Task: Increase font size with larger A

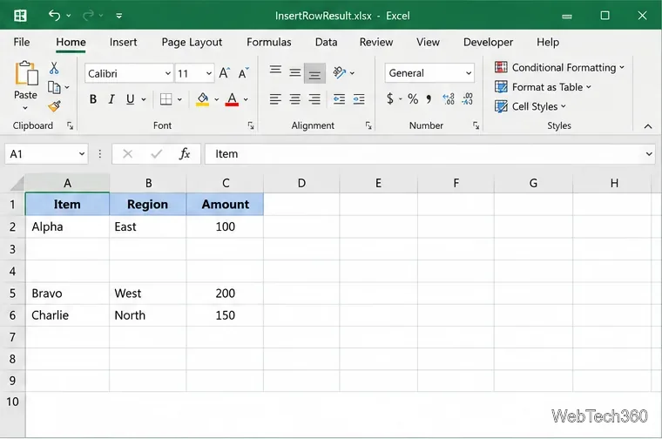Action: [x=224, y=73]
